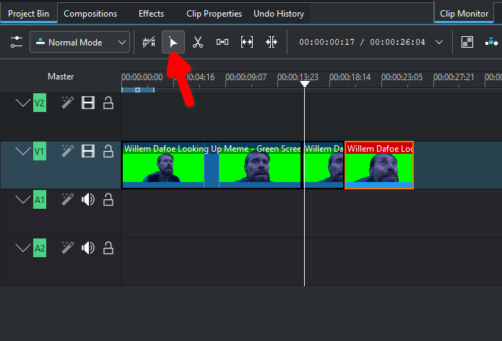
Task: Open the Undo History tab
Action: (279, 14)
